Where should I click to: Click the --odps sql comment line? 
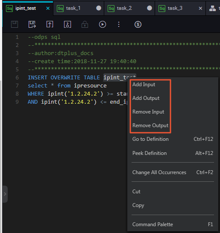[x=44, y=37]
